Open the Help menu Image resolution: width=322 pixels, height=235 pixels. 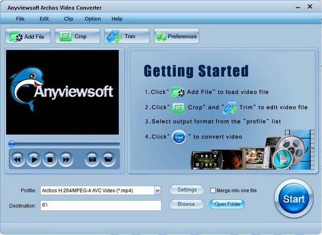(117, 19)
